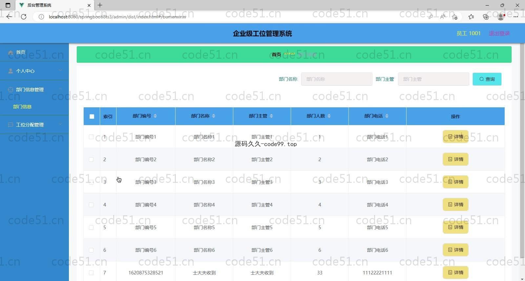Open a new browser tab
The width and height of the screenshot is (525, 281).
pos(100,5)
